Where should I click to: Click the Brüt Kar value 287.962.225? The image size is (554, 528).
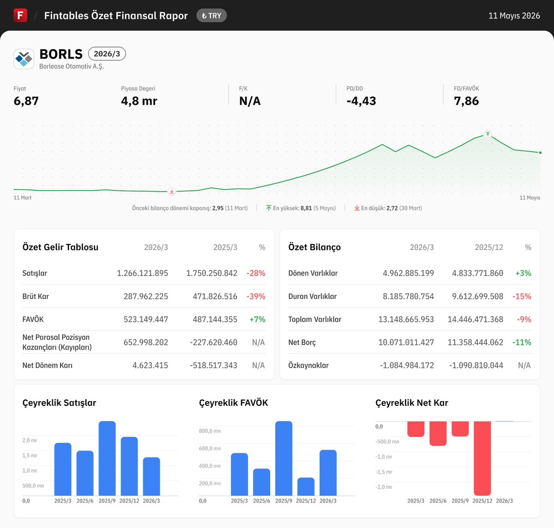[146, 296]
